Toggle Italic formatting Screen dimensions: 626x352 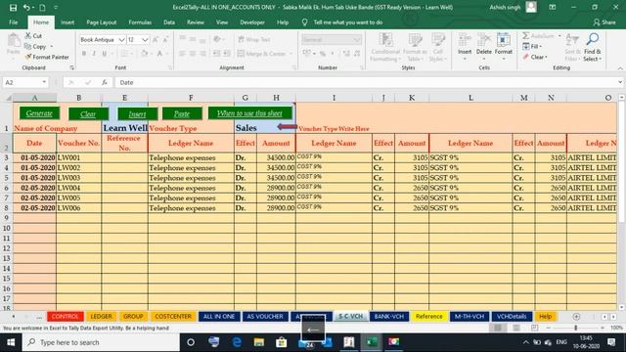94,53
